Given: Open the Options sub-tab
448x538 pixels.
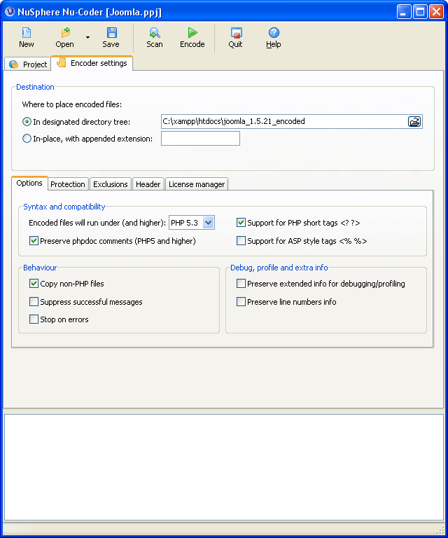Looking at the screenshot, I should (29, 184).
